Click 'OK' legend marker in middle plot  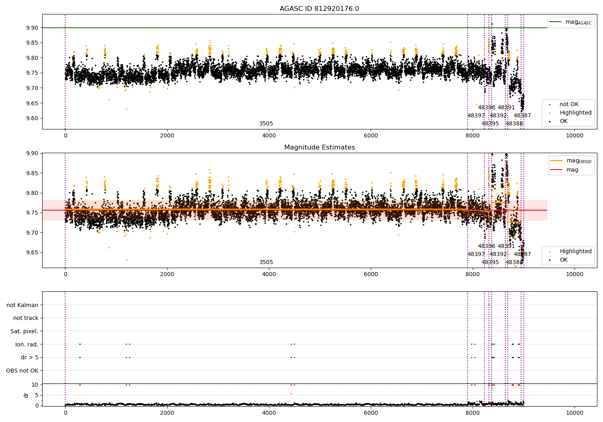tap(550, 260)
